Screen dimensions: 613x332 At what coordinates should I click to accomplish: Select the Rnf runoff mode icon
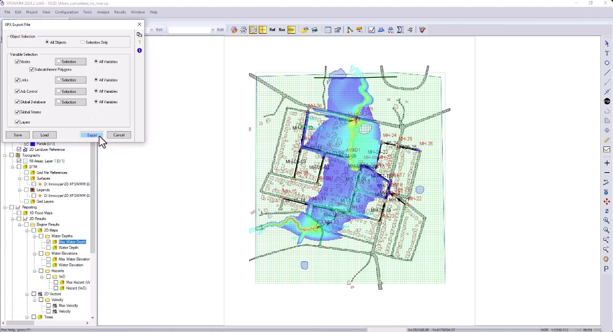pyautogui.click(x=272, y=30)
